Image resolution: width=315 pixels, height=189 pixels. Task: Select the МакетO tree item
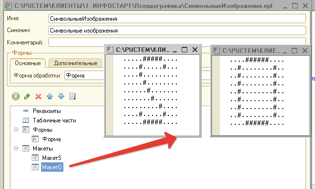coord(52,167)
